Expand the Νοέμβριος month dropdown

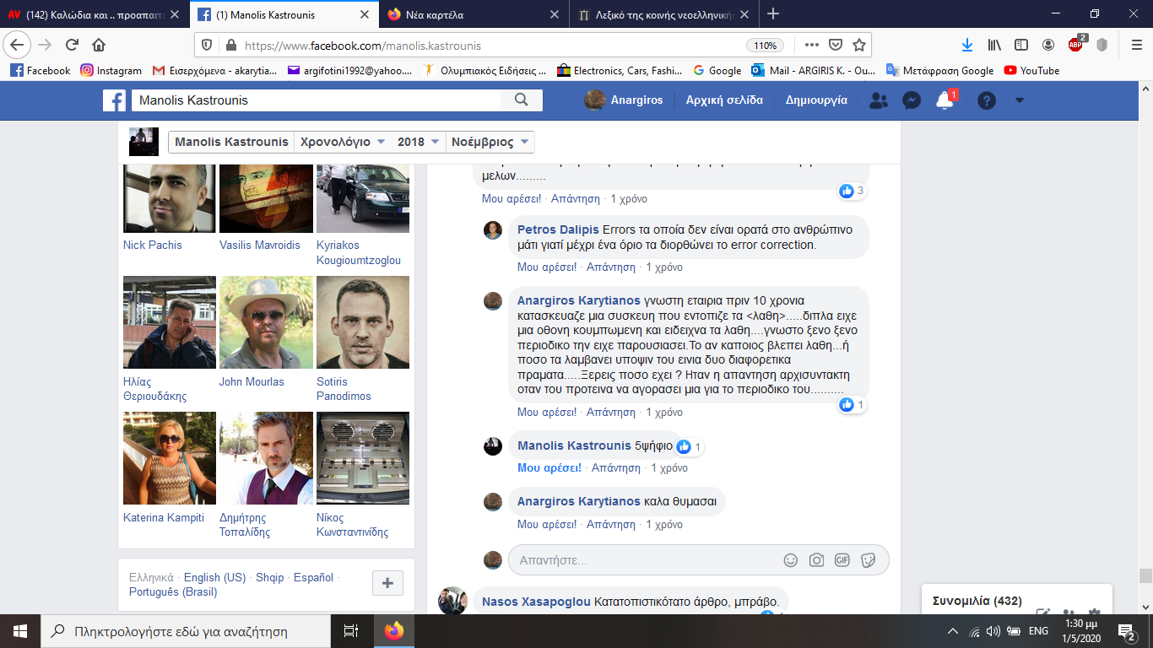[x=490, y=143]
